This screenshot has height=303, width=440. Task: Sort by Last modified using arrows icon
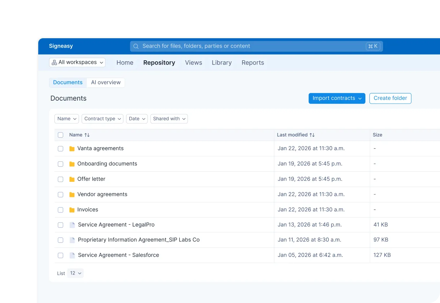coord(312,135)
